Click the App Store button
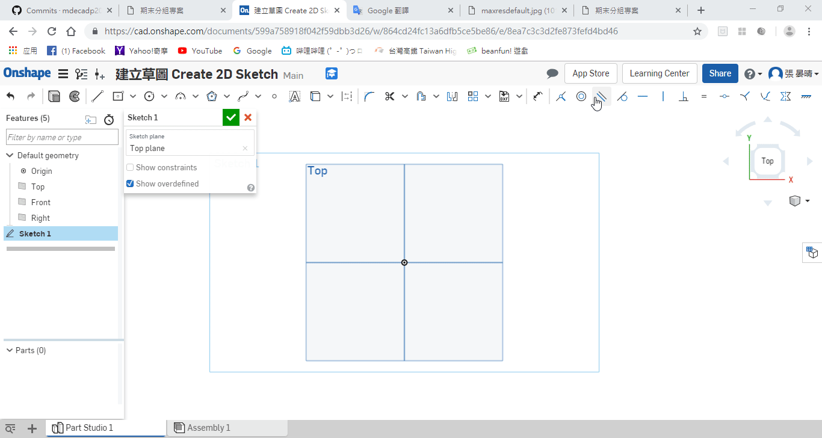Viewport: 822px width, 438px height. click(x=591, y=73)
